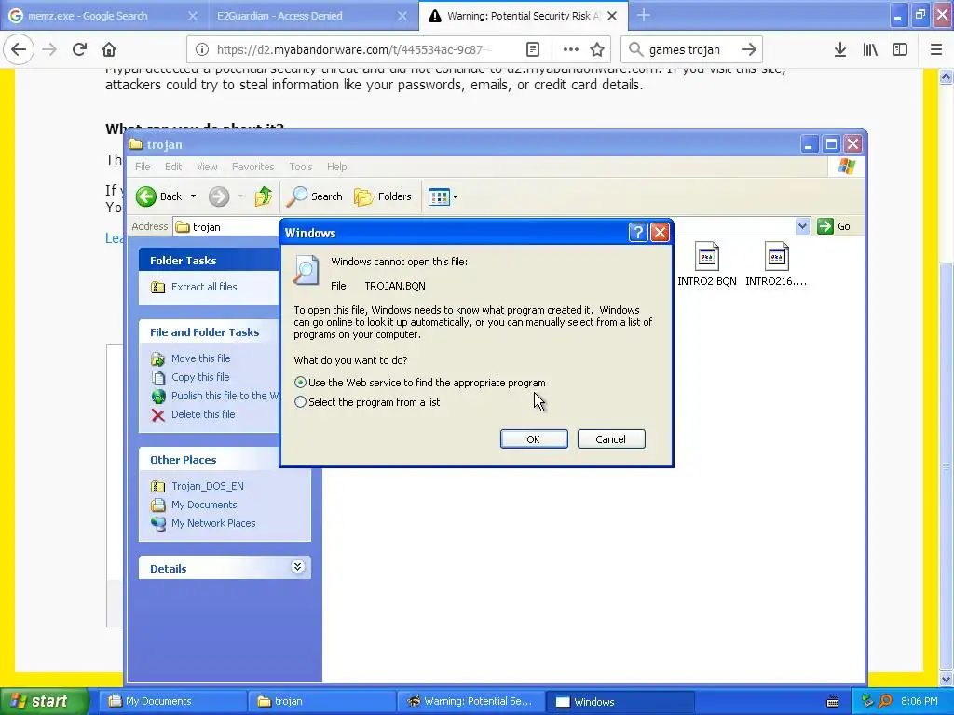The width and height of the screenshot is (954, 715).
Task: Cancel the Windows open-file dialog
Action: pos(611,439)
